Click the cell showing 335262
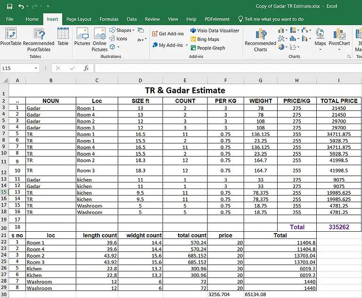Screen dimensions: 362x298 pos(339,227)
